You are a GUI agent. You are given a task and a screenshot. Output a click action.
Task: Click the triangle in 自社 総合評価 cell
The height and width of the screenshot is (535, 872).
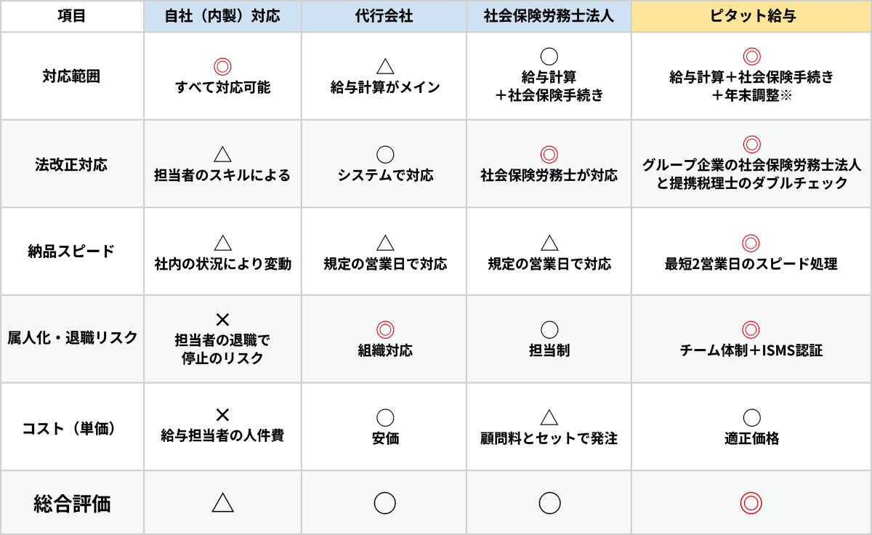pyautogui.click(x=222, y=502)
